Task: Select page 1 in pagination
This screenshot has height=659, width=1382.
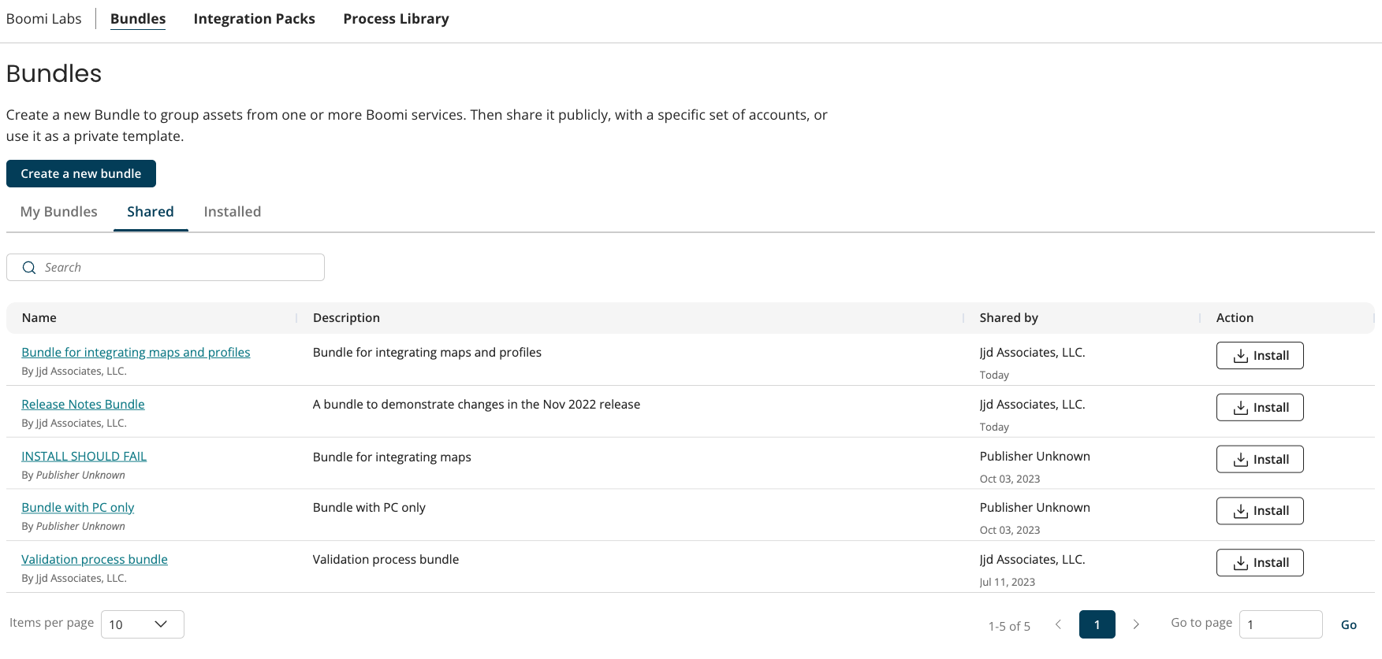Action: coord(1097,624)
